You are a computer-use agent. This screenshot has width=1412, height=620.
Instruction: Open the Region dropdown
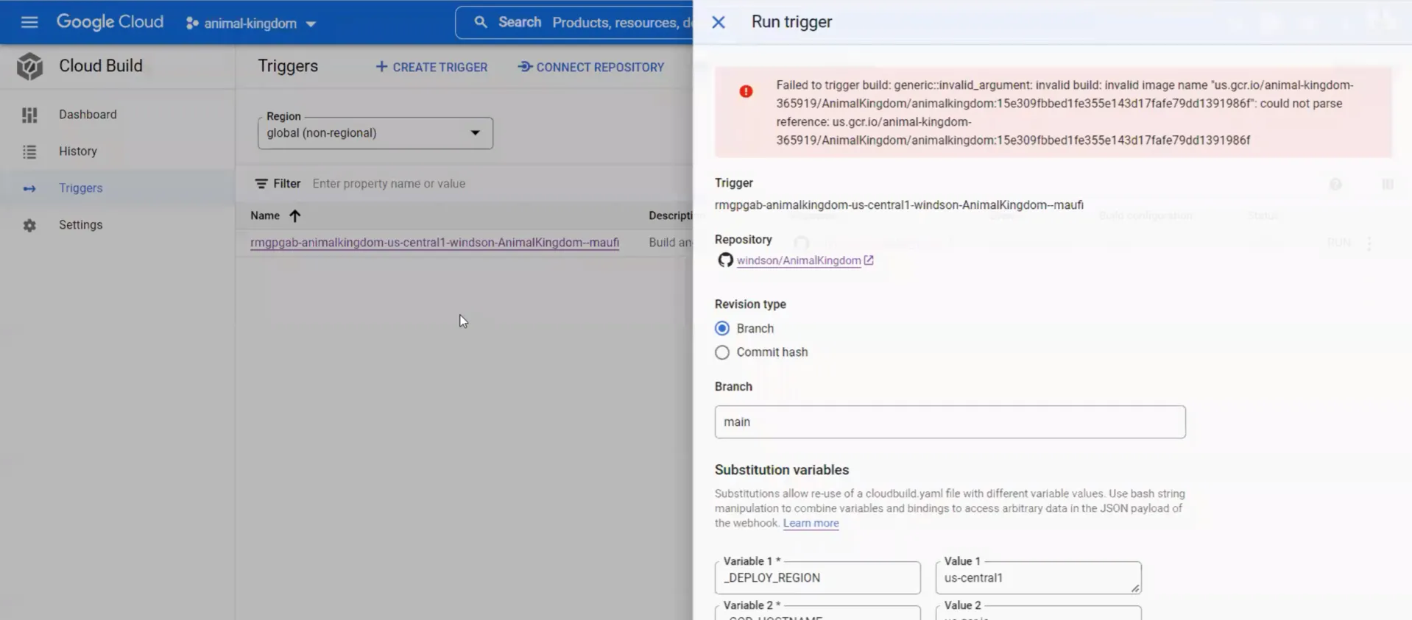(375, 133)
